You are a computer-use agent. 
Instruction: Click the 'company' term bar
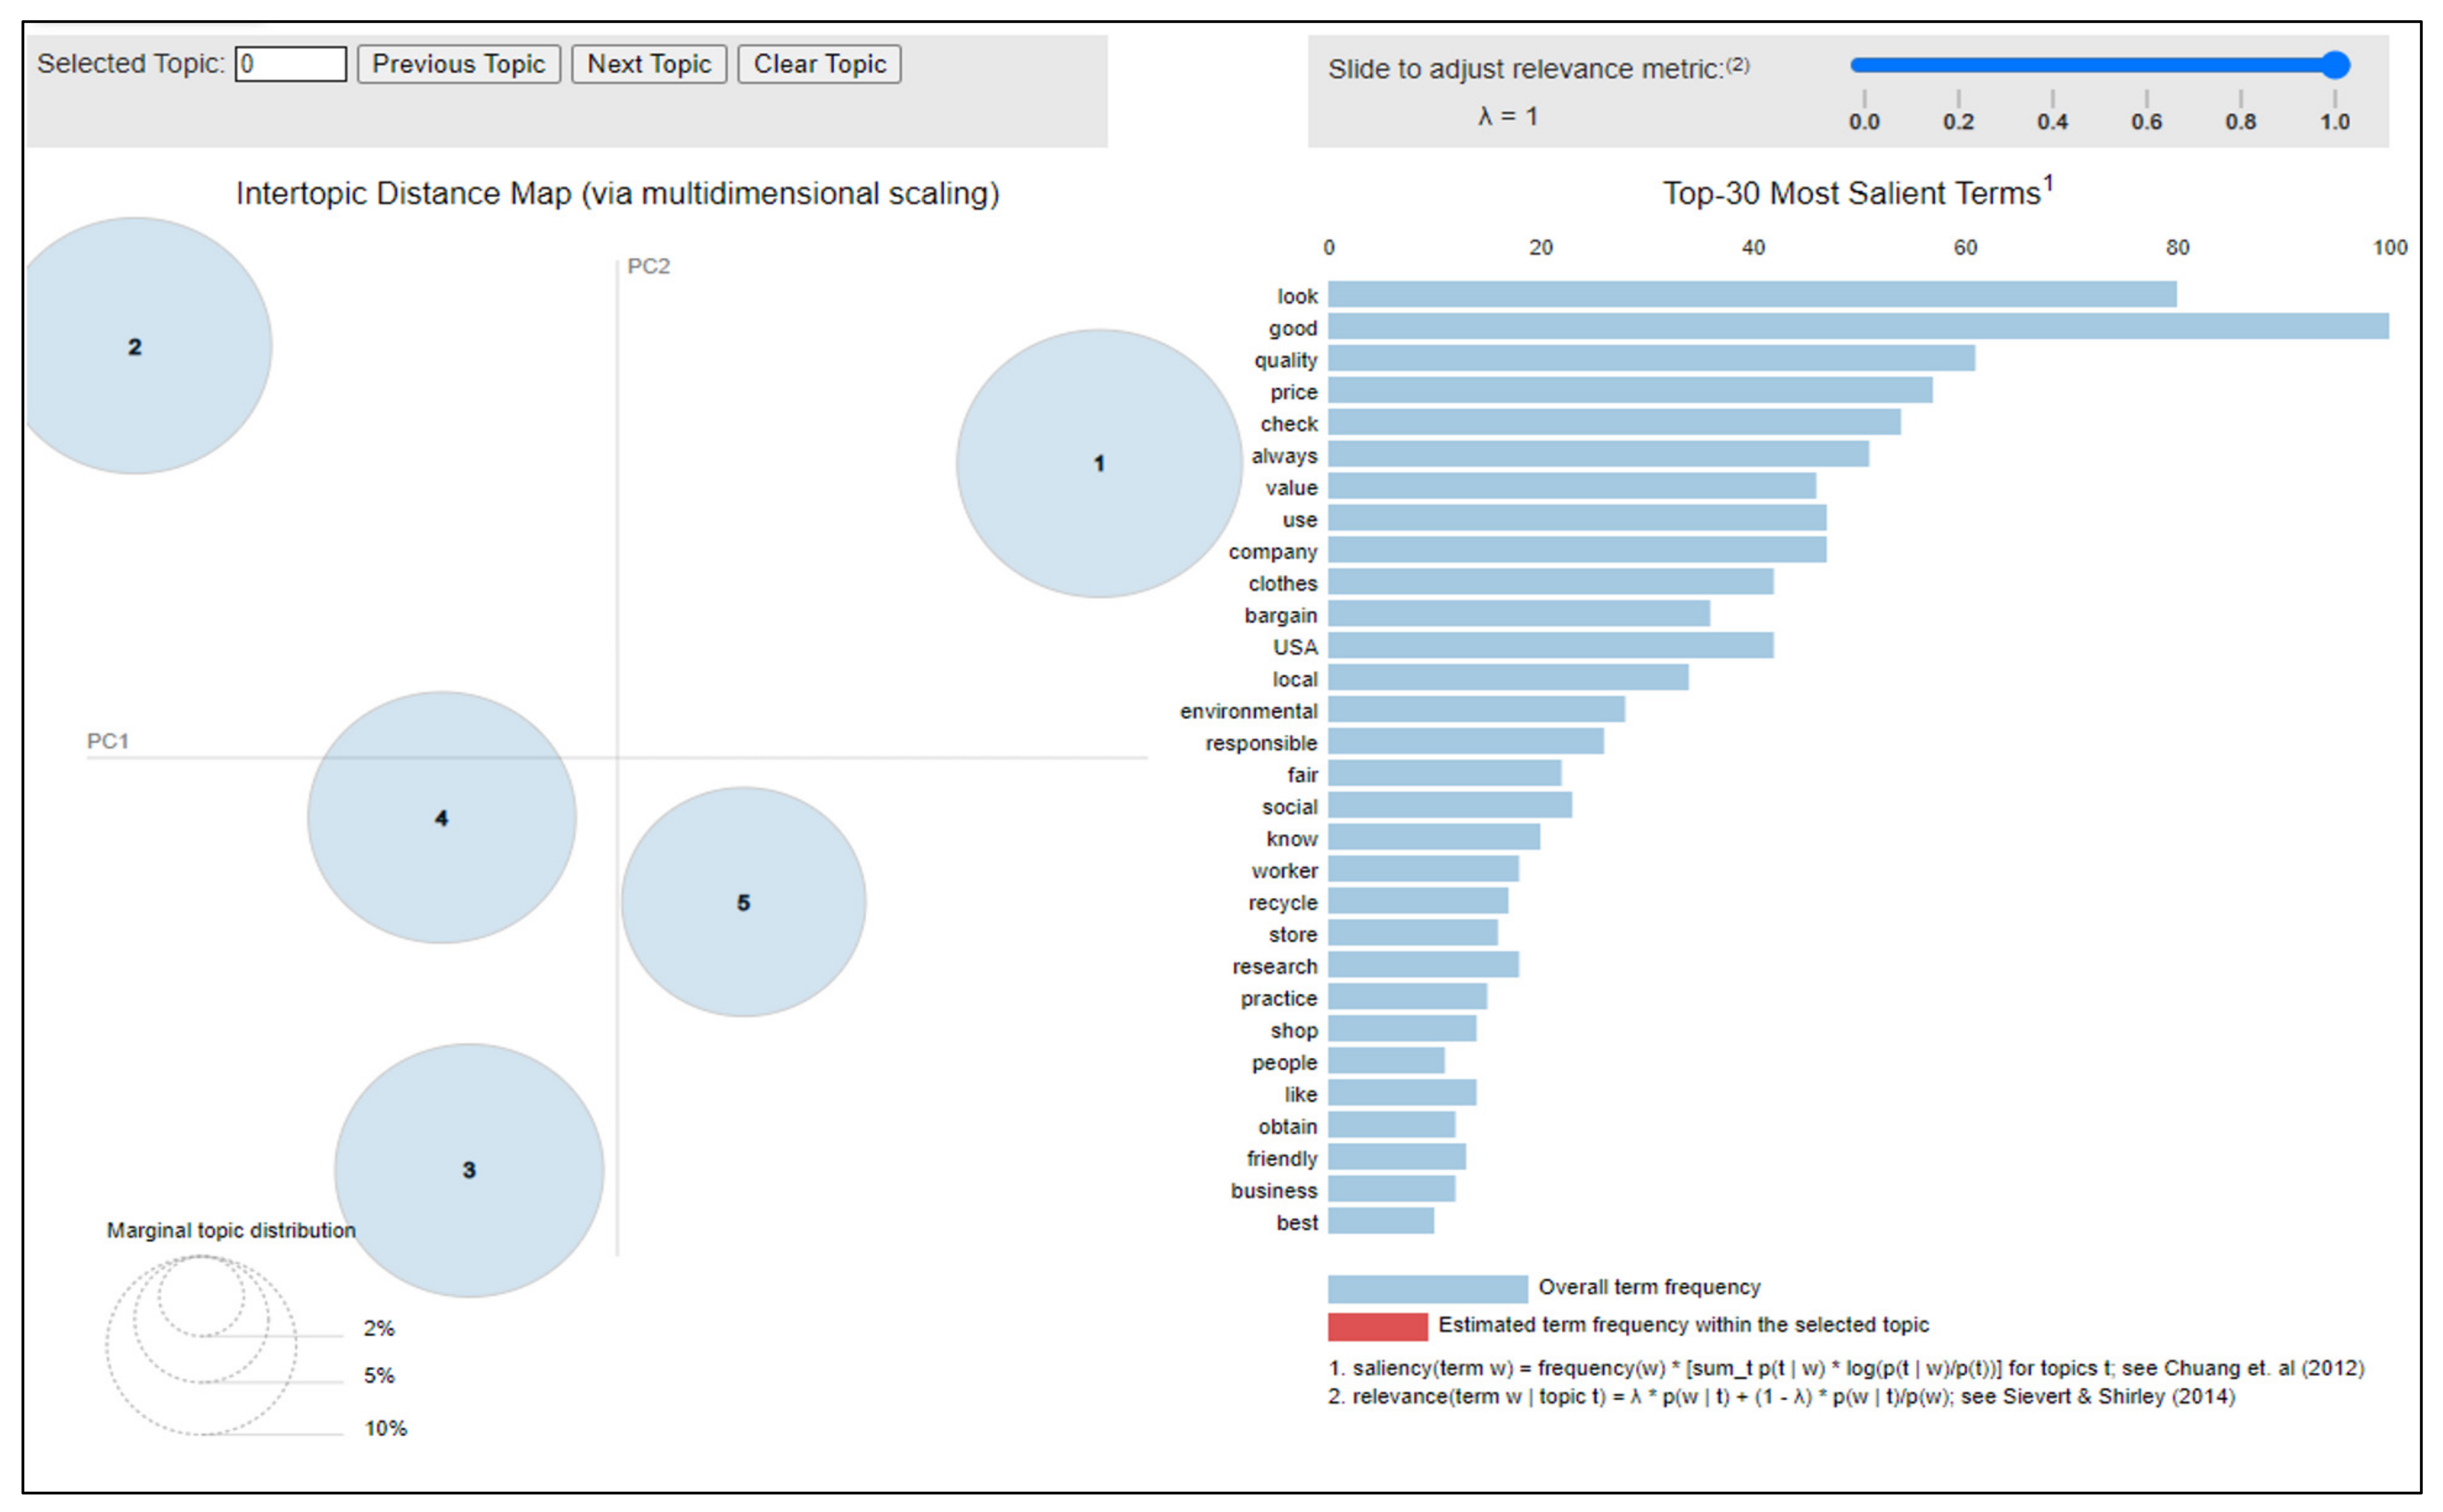click(x=1576, y=550)
